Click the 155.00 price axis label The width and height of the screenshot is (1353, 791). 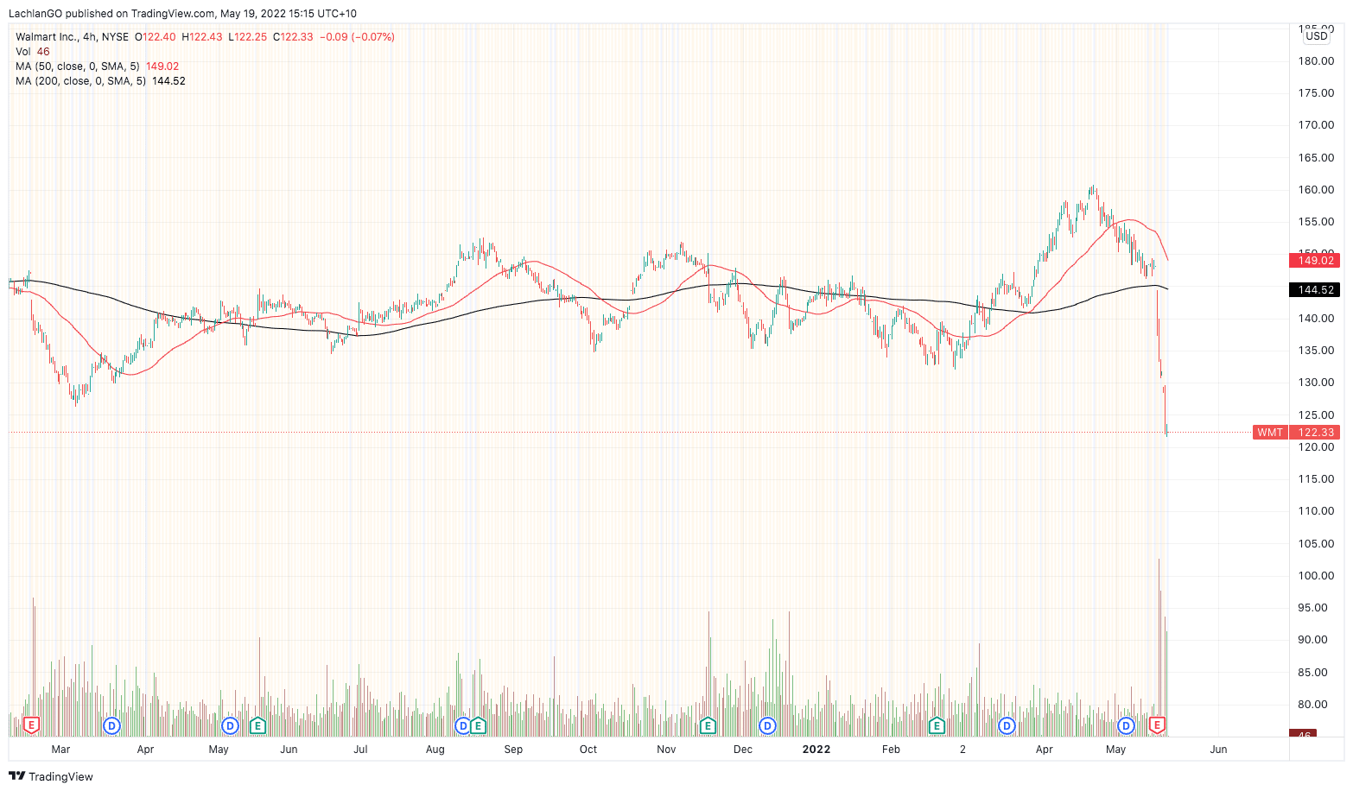[1317, 222]
